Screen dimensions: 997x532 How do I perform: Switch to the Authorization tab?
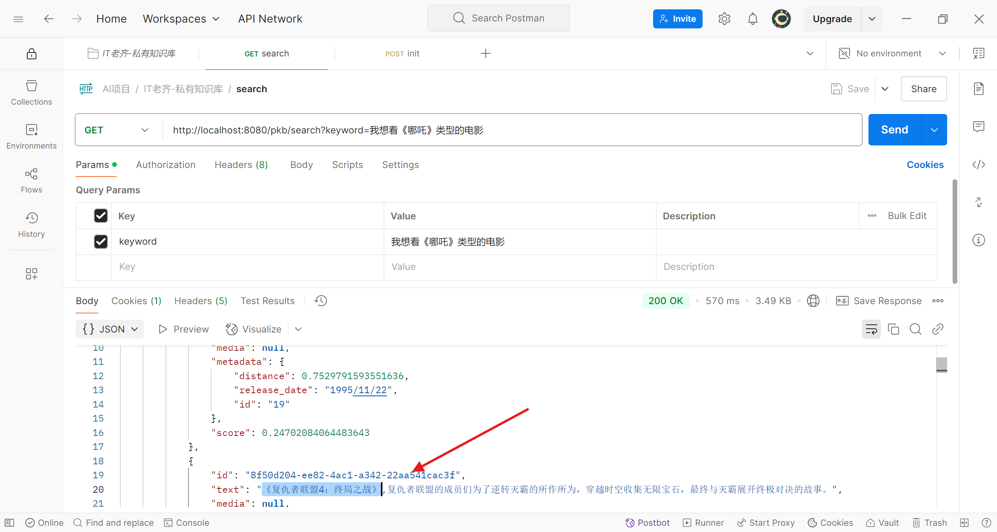(x=166, y=165)
